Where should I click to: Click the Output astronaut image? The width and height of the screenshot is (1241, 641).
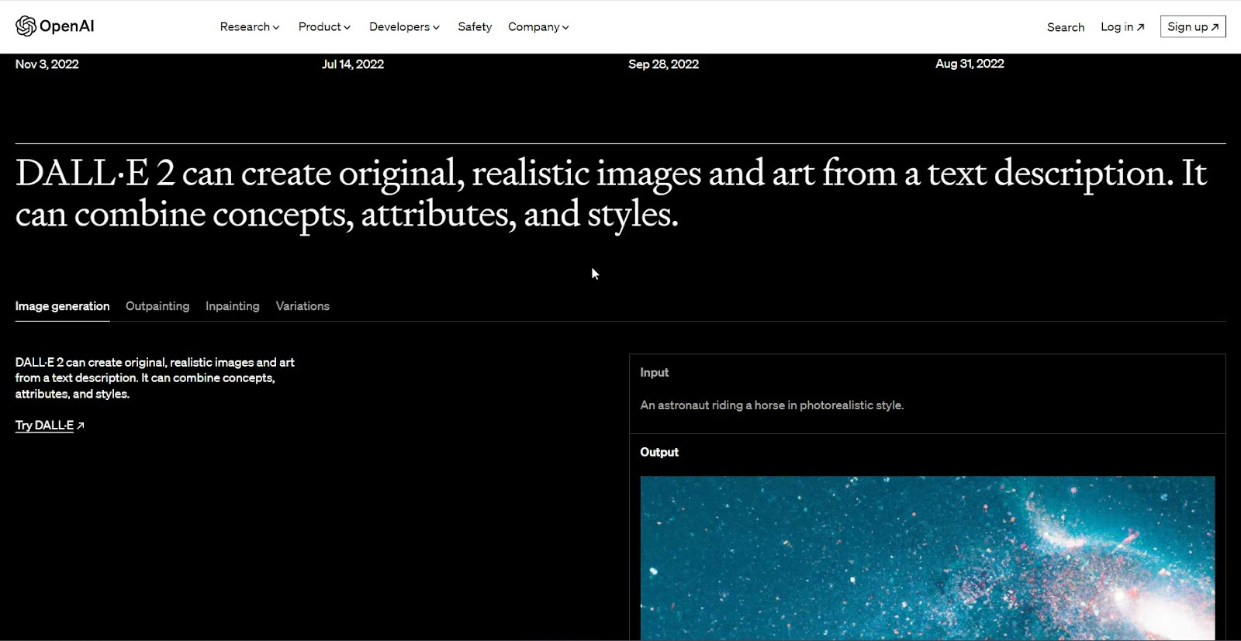[928, 558]
